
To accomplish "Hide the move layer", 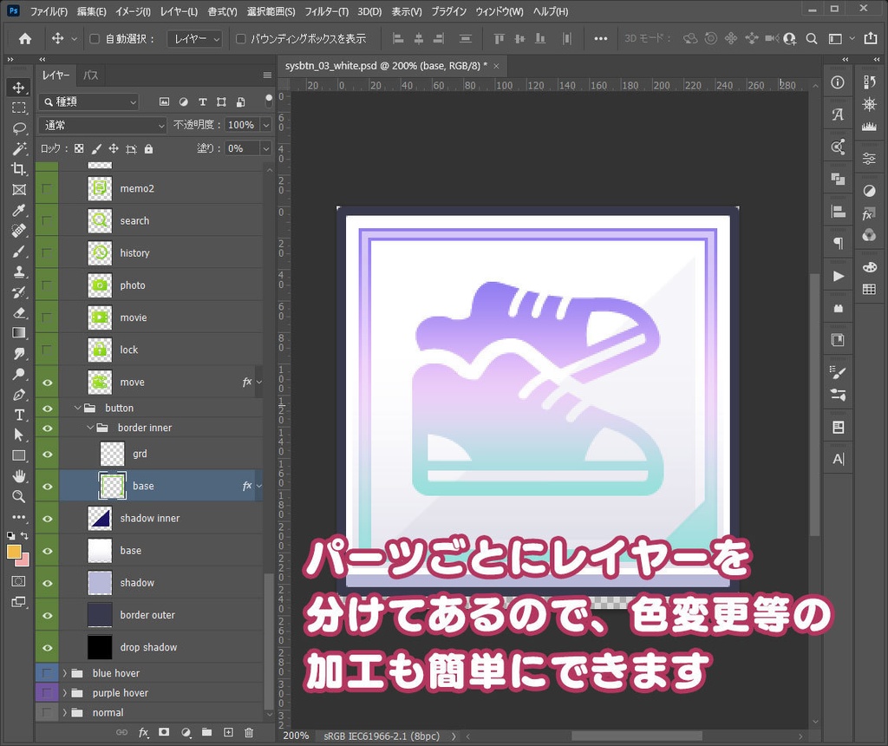I will [x=46, y=382].
